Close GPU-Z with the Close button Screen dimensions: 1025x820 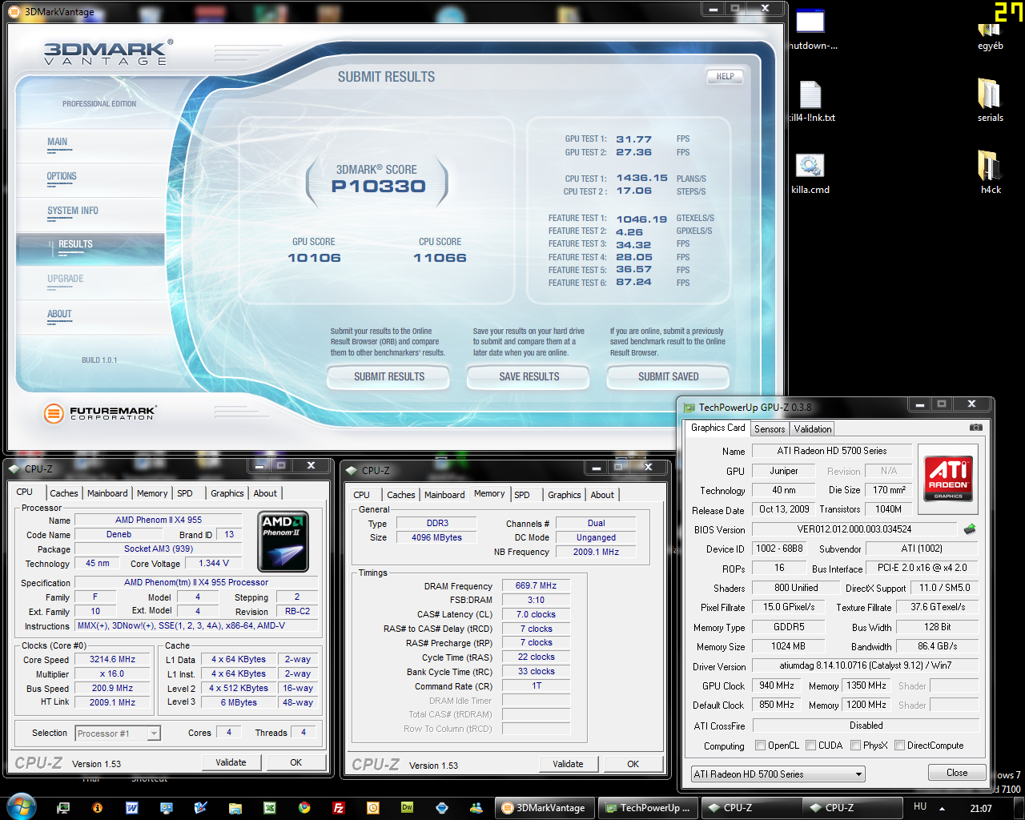coord(957,773)
